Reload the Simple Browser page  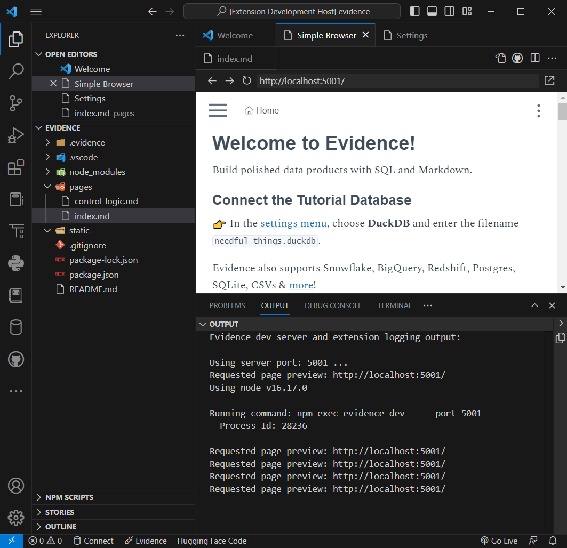246,80
